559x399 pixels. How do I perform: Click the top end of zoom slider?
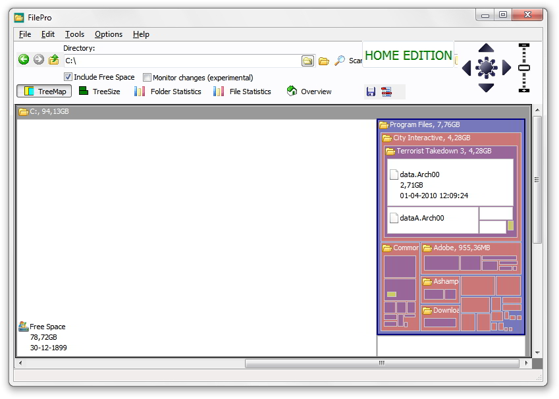[x=523, y=45]
